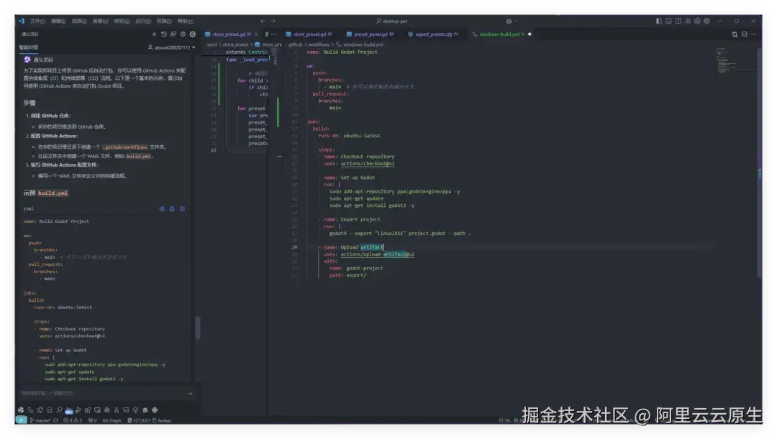Send the chat message with arrow button
This screenshot has width=777, height=439.
[x=189, y=394]
